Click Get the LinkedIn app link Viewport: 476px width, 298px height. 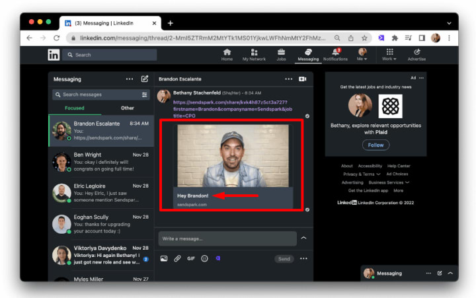point(368,190)
